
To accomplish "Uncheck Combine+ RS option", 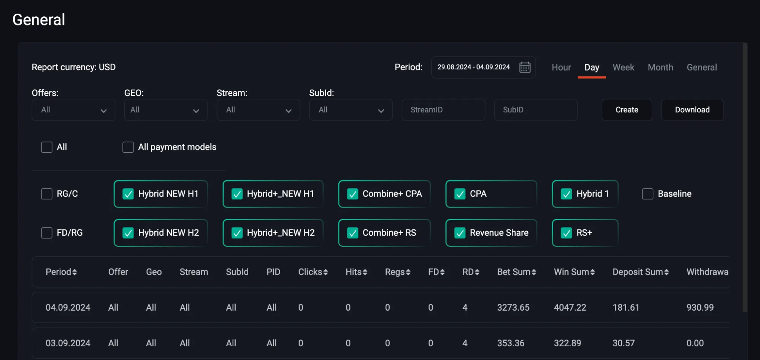I will (x=352, y=233).
